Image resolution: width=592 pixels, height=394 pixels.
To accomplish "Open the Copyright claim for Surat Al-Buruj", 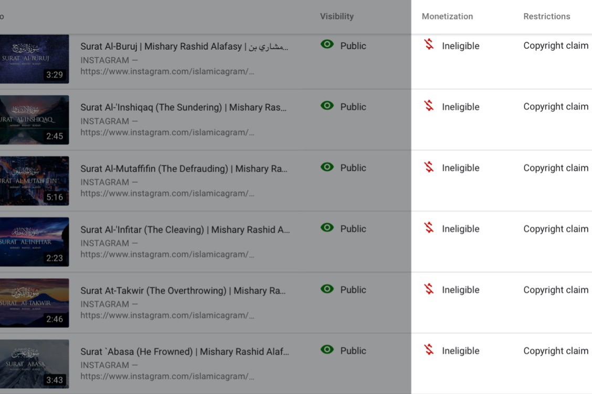I will click(x=555, y=46).
